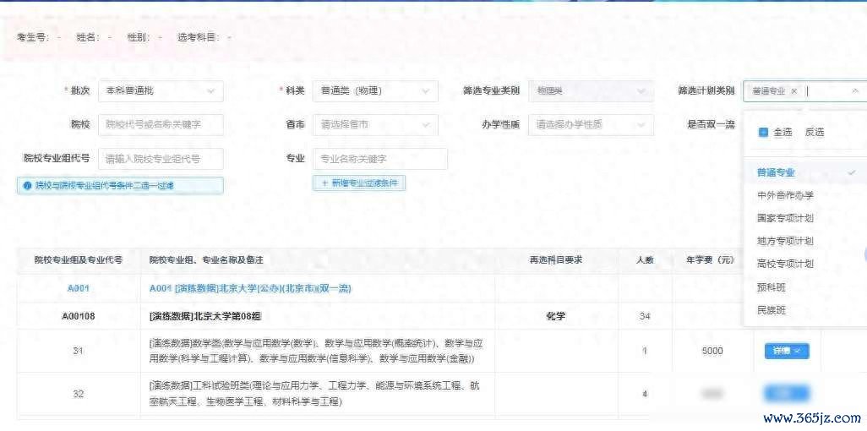The image size is (867, 431).
Task: Click the 数学类 major description row
Action: [x=317, y=351]
